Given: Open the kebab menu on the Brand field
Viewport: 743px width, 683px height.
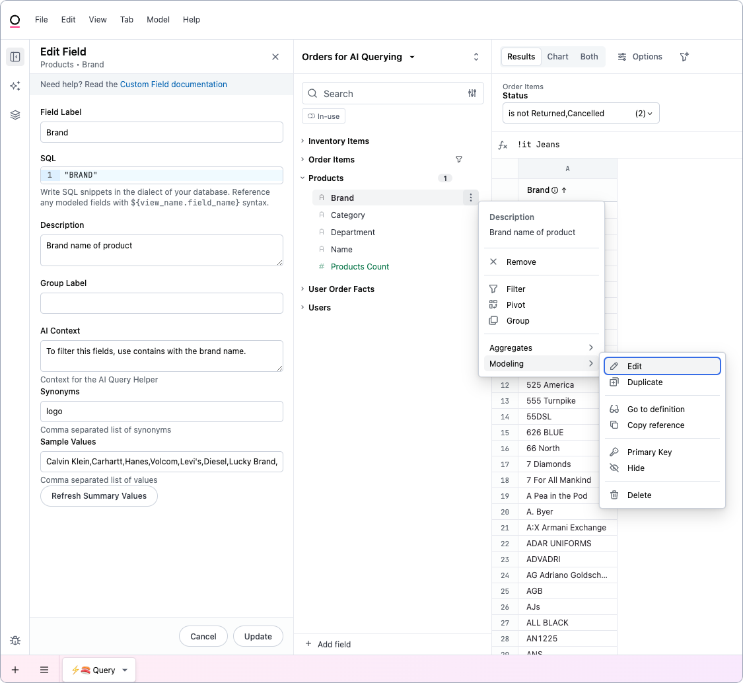Looking at the screenshot, I should (470, 198).
